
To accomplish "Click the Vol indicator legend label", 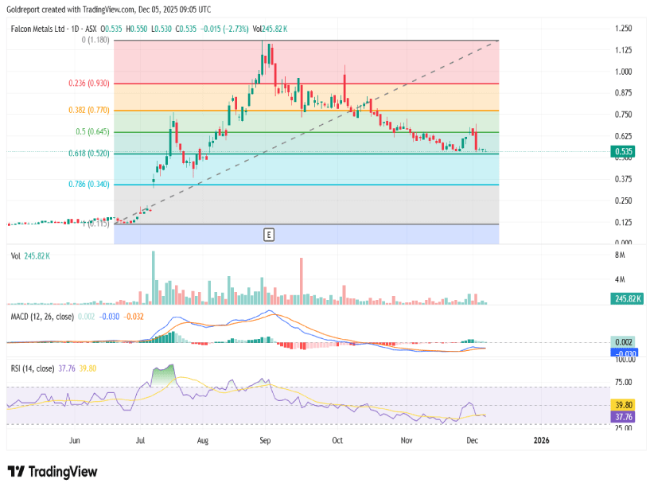I will pyautogui.click(x=16, y=256).
